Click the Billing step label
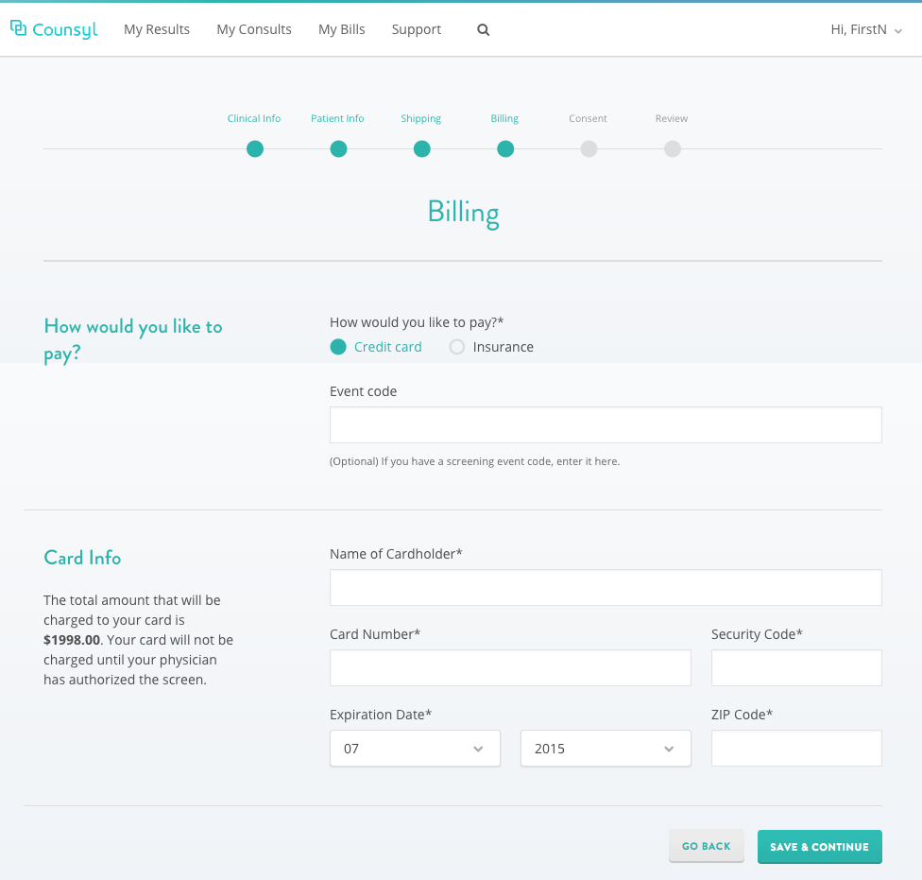This screenshot has height=880, width=922. pyautogui.click(x=504, y=119)
